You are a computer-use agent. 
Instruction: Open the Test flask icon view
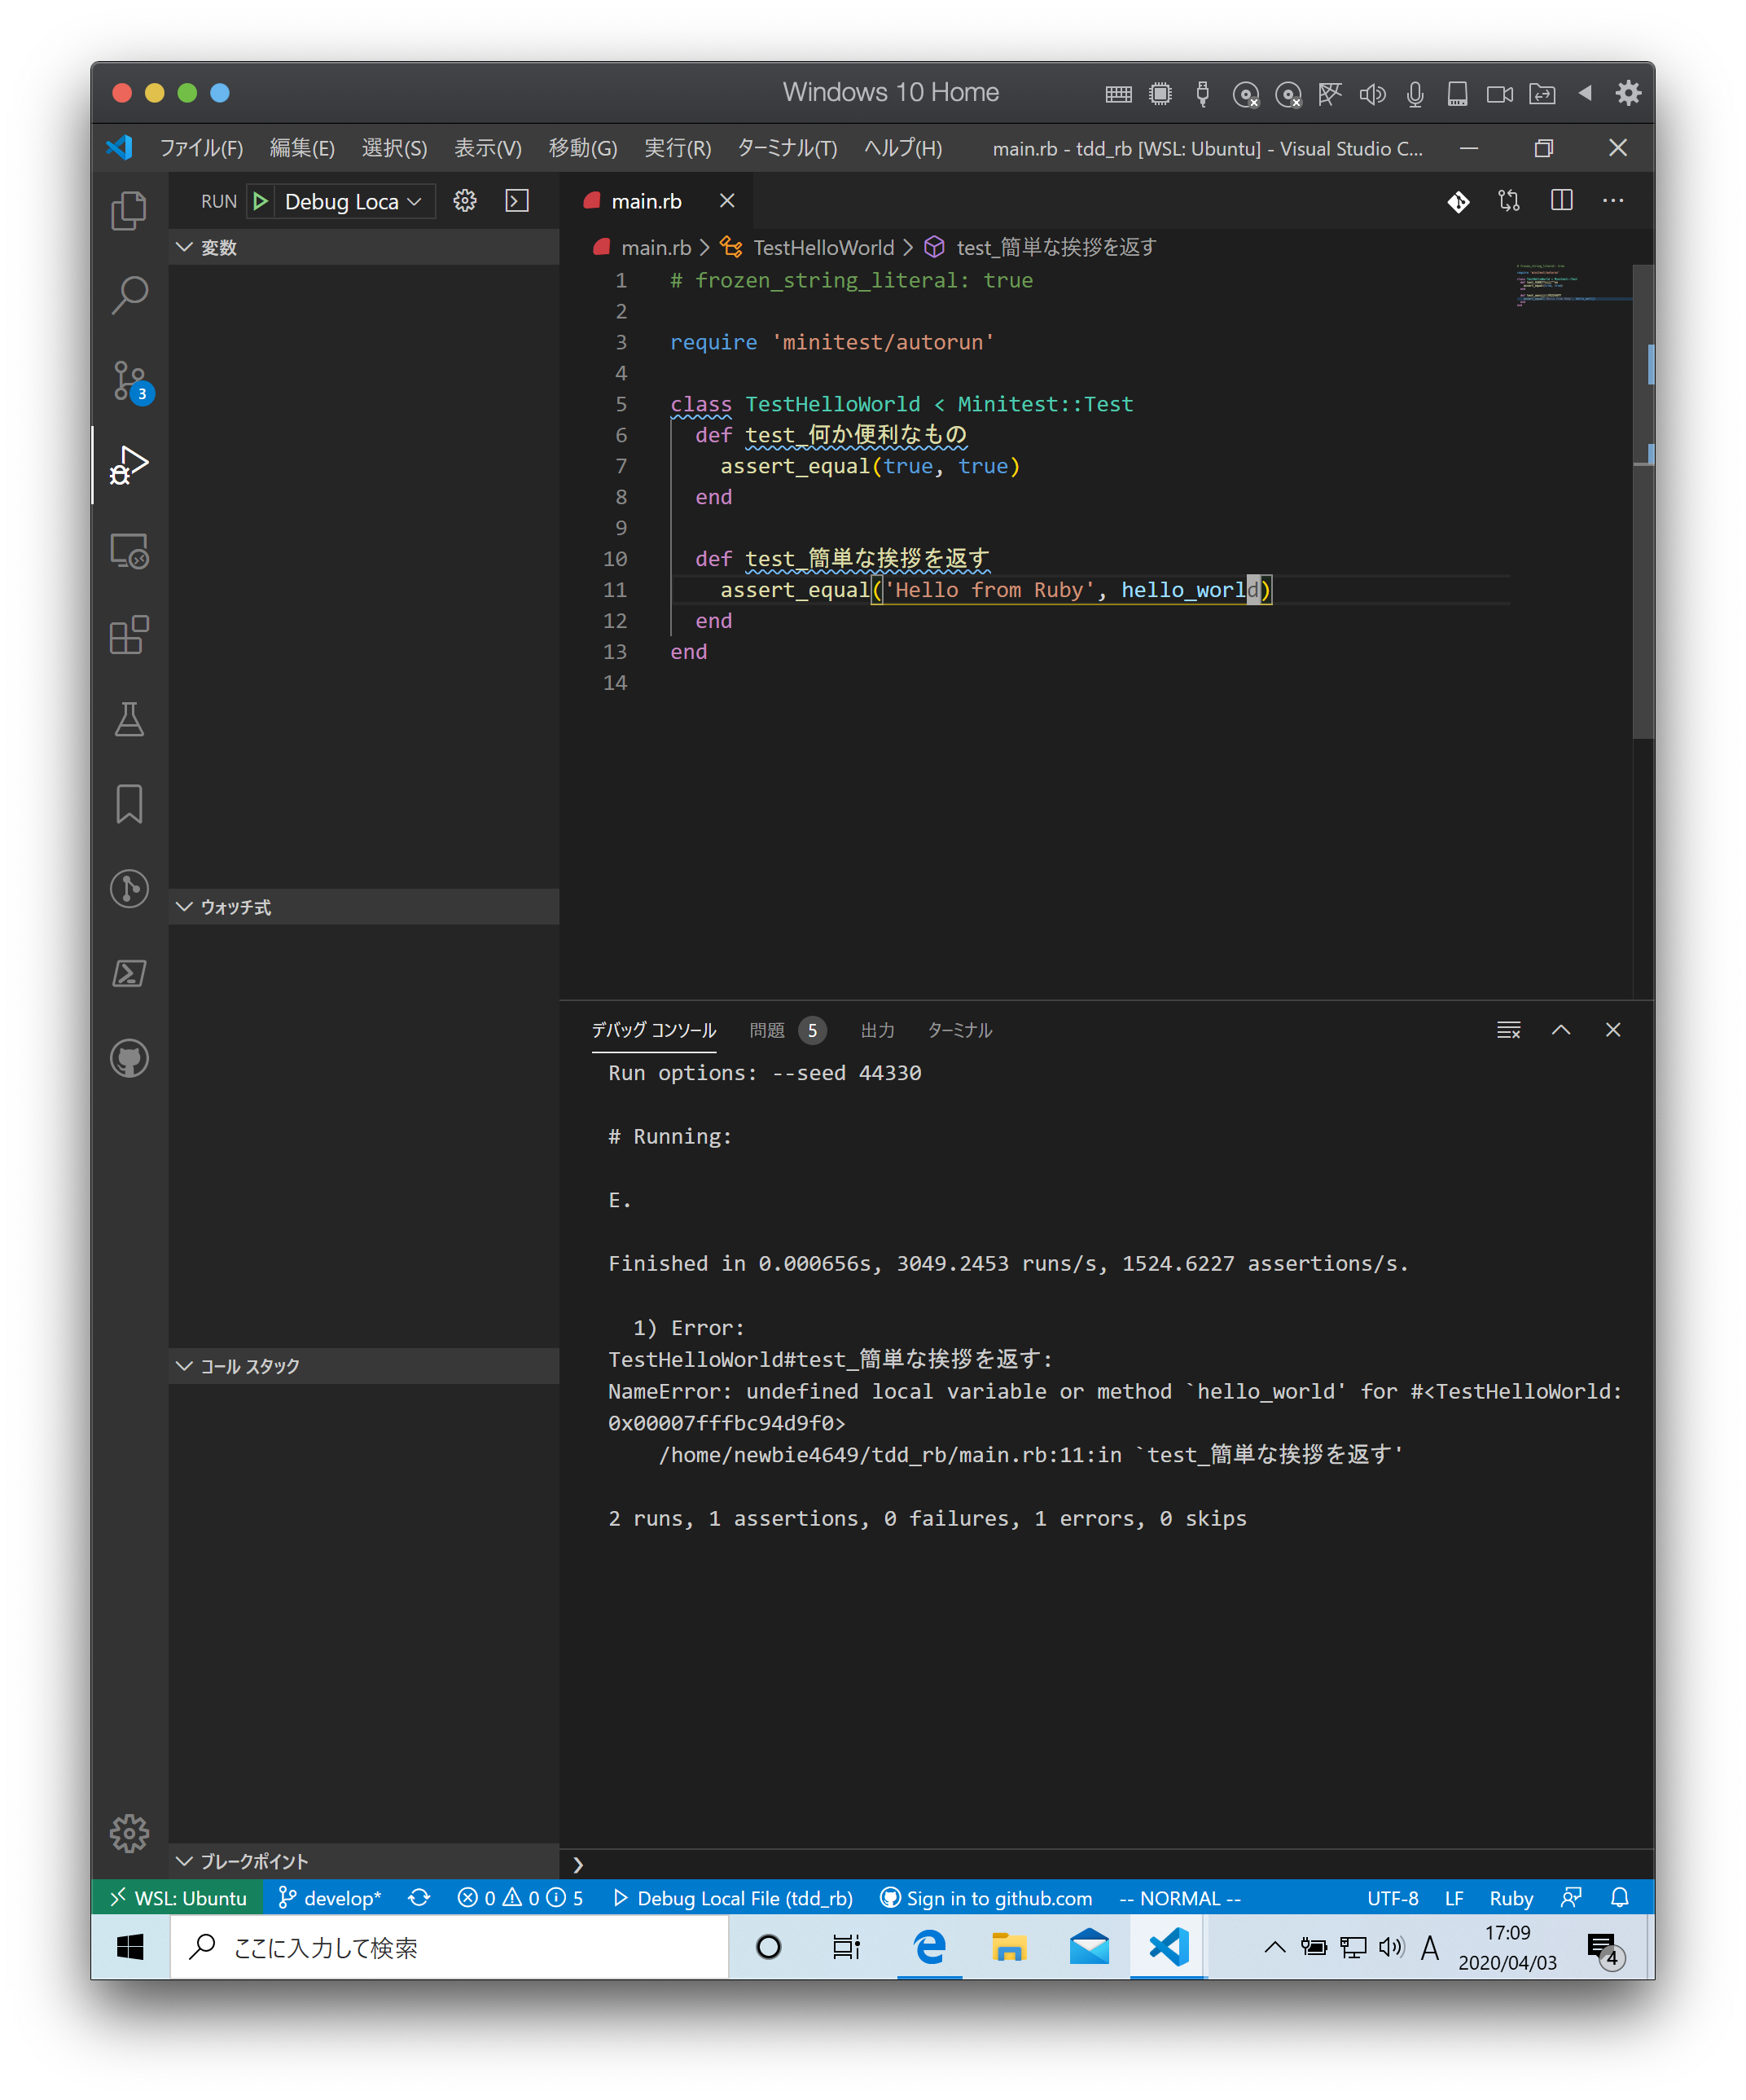(x=129, y=719)
